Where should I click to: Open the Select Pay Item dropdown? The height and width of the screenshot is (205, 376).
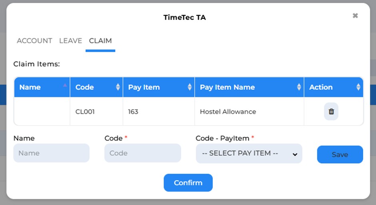[249, 153]
